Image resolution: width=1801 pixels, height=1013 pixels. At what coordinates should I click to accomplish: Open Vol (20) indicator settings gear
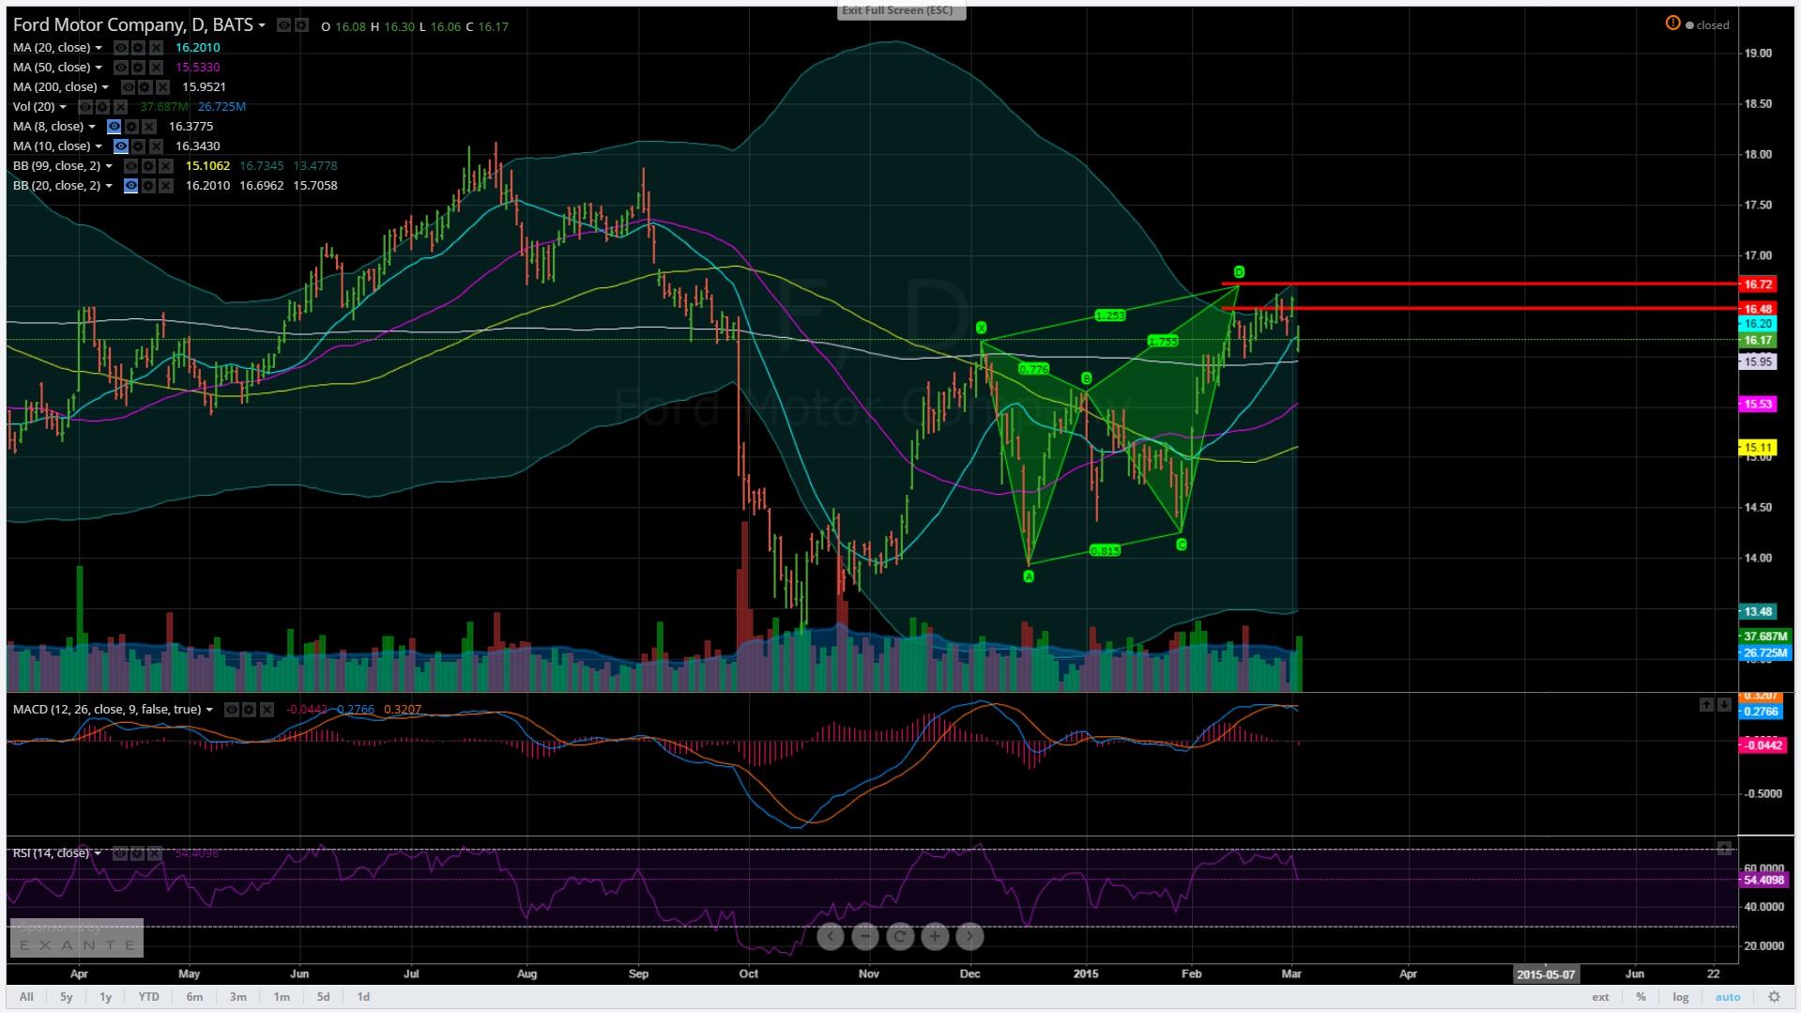tap(102, 107)
